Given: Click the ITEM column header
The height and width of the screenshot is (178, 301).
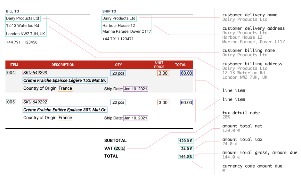Looking at the screenshot, I should (x=14, y=65).
